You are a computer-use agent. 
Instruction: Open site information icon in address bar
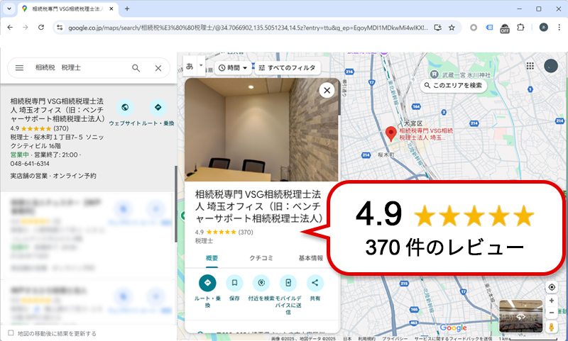click(60, 28)
